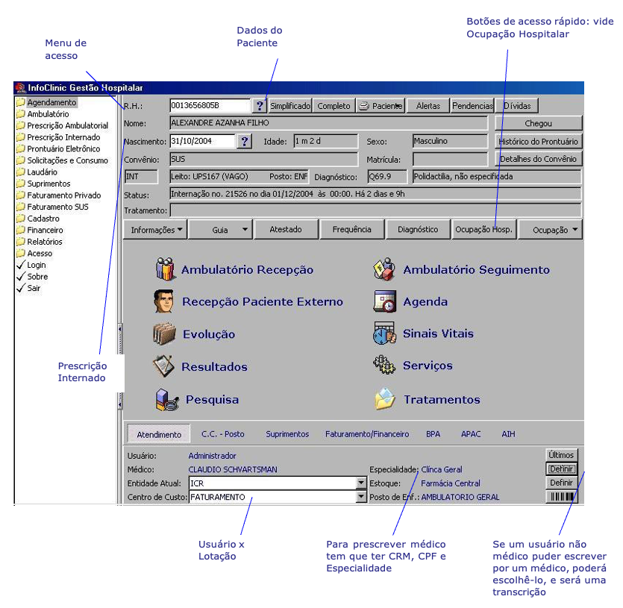This screenshot has height=608, width=623.
Task: Open the Dívidas button
Action: coord(517,106)
